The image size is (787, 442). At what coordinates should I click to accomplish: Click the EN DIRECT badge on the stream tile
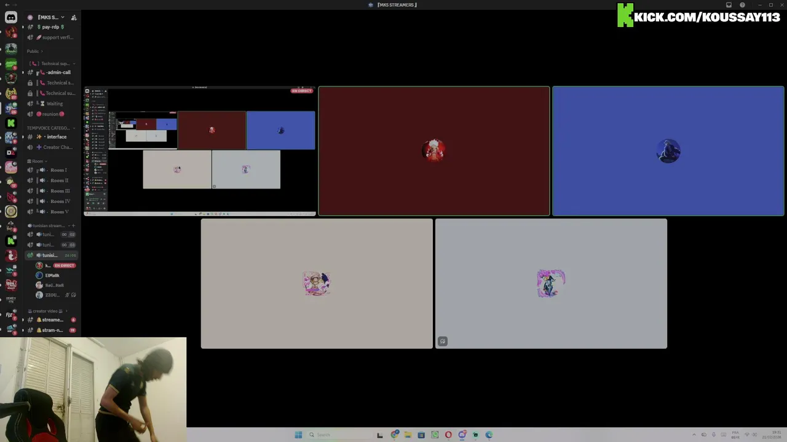click(x=301, y=91)
